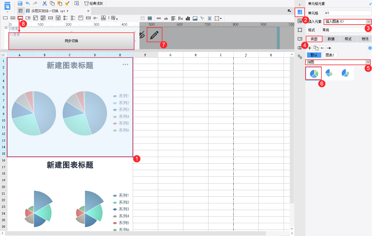
Task: Collapse the right panel with arrow
Action: (300, 4)
